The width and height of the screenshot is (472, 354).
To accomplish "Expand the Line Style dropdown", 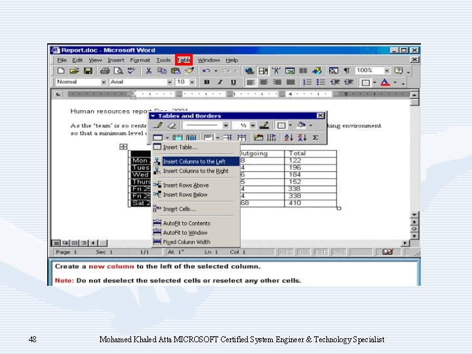I will point(226,125).
